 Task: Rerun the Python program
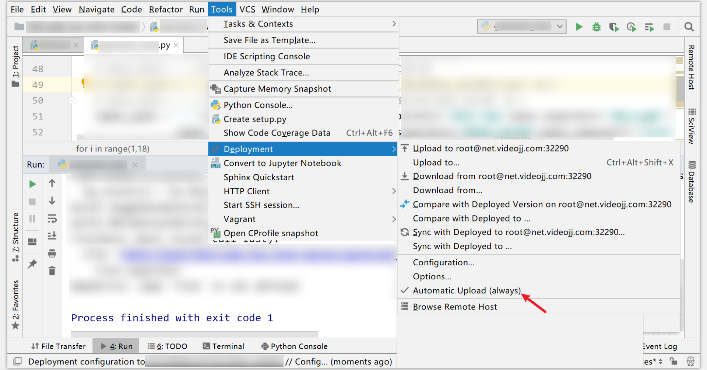32,184
